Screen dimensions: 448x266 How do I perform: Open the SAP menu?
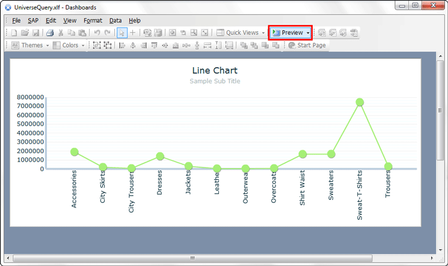[33, 20]
